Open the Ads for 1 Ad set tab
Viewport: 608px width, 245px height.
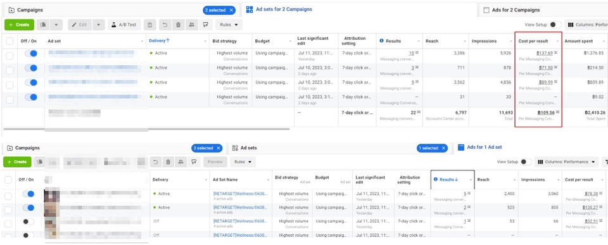pyautogui.click(x=480, y=148)
